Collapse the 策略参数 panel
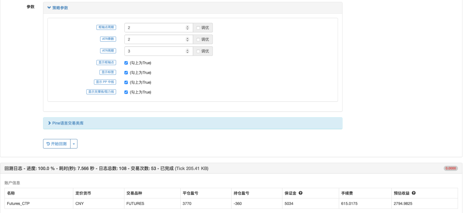 click(58, 7)
